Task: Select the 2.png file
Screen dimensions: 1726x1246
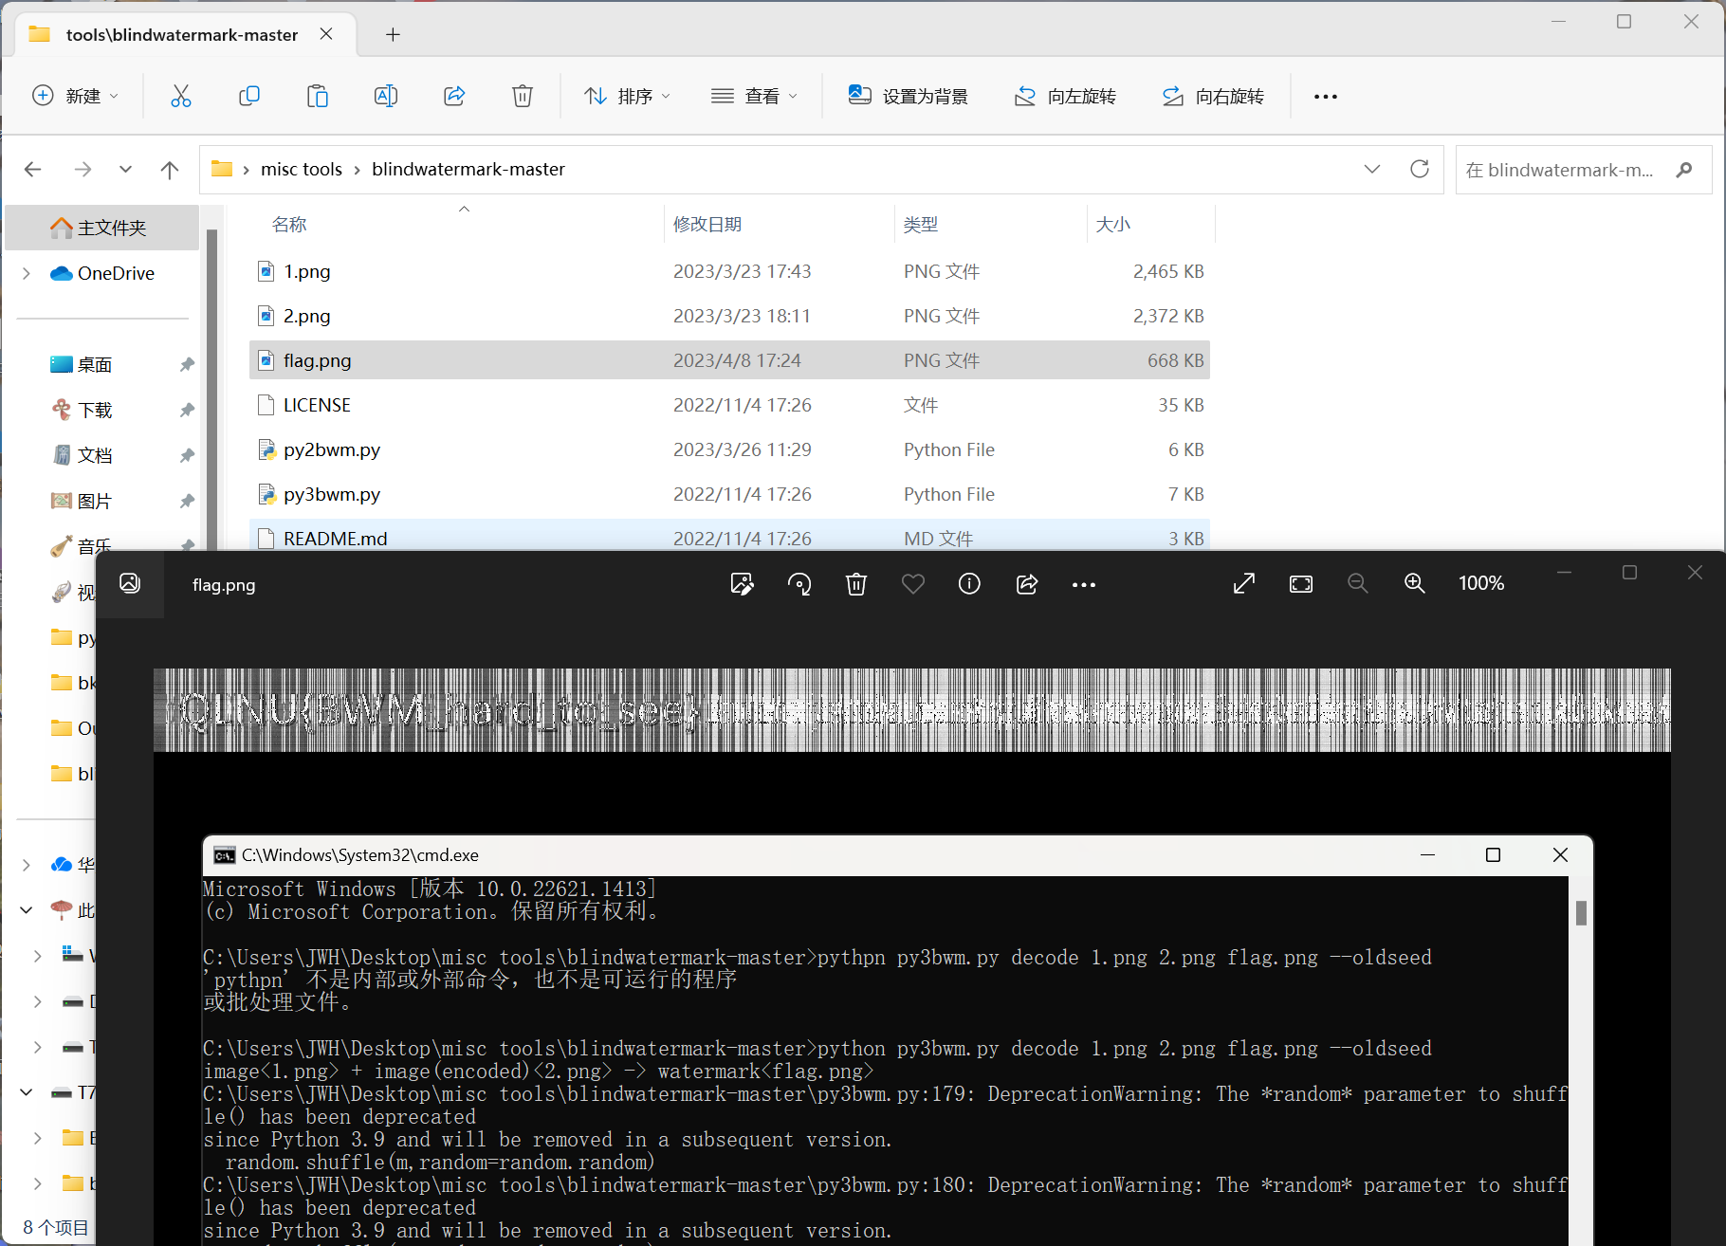Action: click(729, 316)
